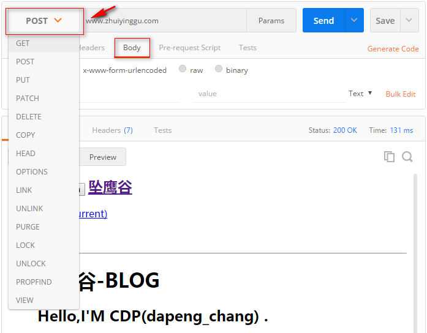Click Bulk Edit link
Viewport: 427px width, 333px height.
click(x=401, y=94)
